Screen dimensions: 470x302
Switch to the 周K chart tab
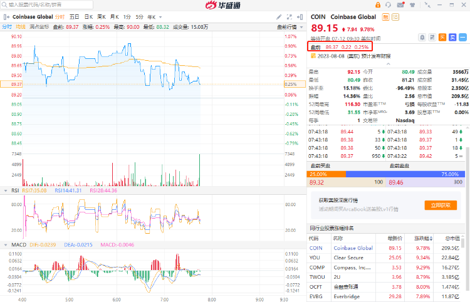pos(102,17)
